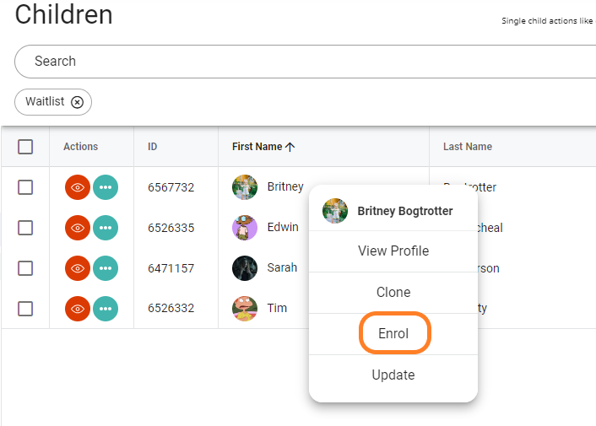The width and height of the screenshot is (596, 426).
Task: Sort by First Name column arrow
Action: click(x=290, y=147)
